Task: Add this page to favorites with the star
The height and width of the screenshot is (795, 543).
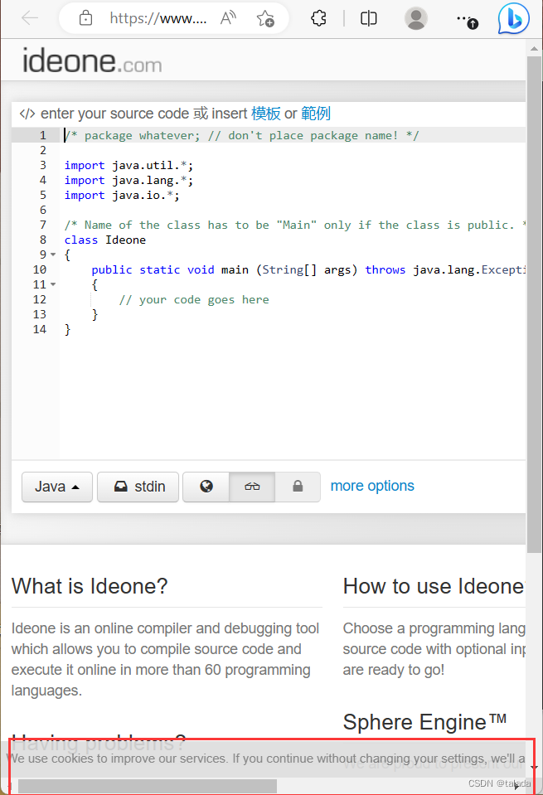Action: [264, 19]
